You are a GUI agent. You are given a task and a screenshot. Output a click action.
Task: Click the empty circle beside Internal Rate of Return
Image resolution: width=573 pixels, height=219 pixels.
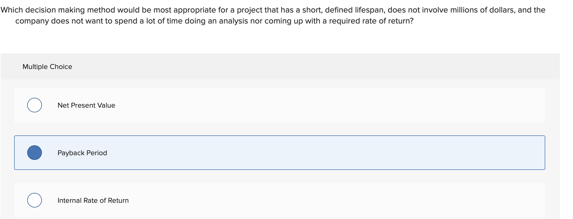tap(34, 200)
